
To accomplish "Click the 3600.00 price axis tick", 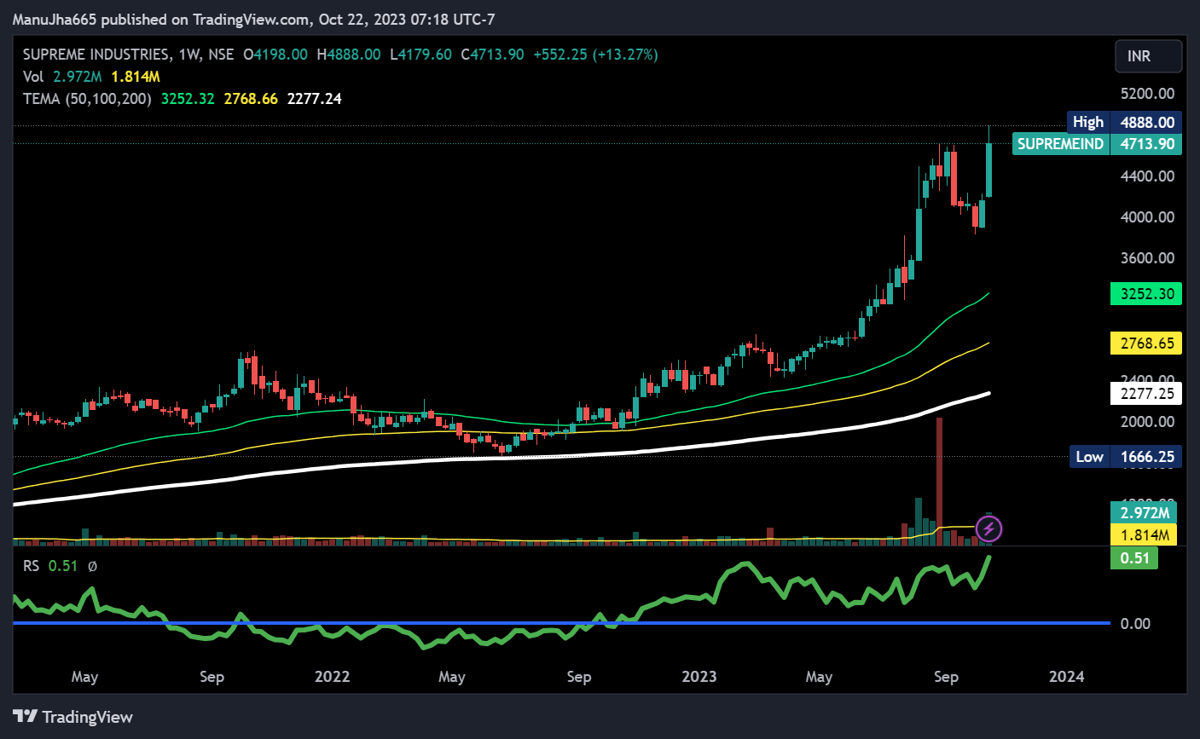I will [1147, 258].
